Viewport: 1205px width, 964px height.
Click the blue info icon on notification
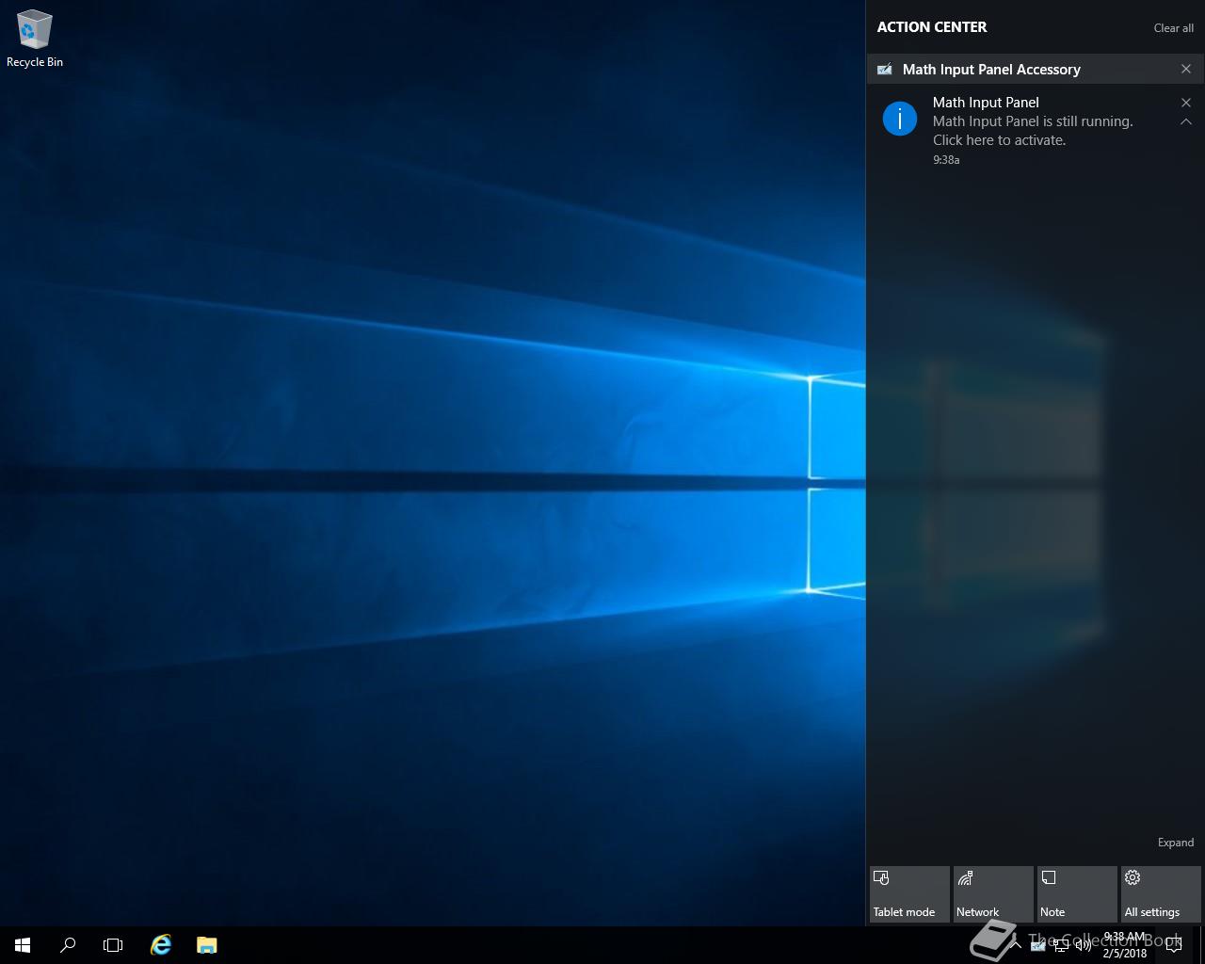coord(900,119)
